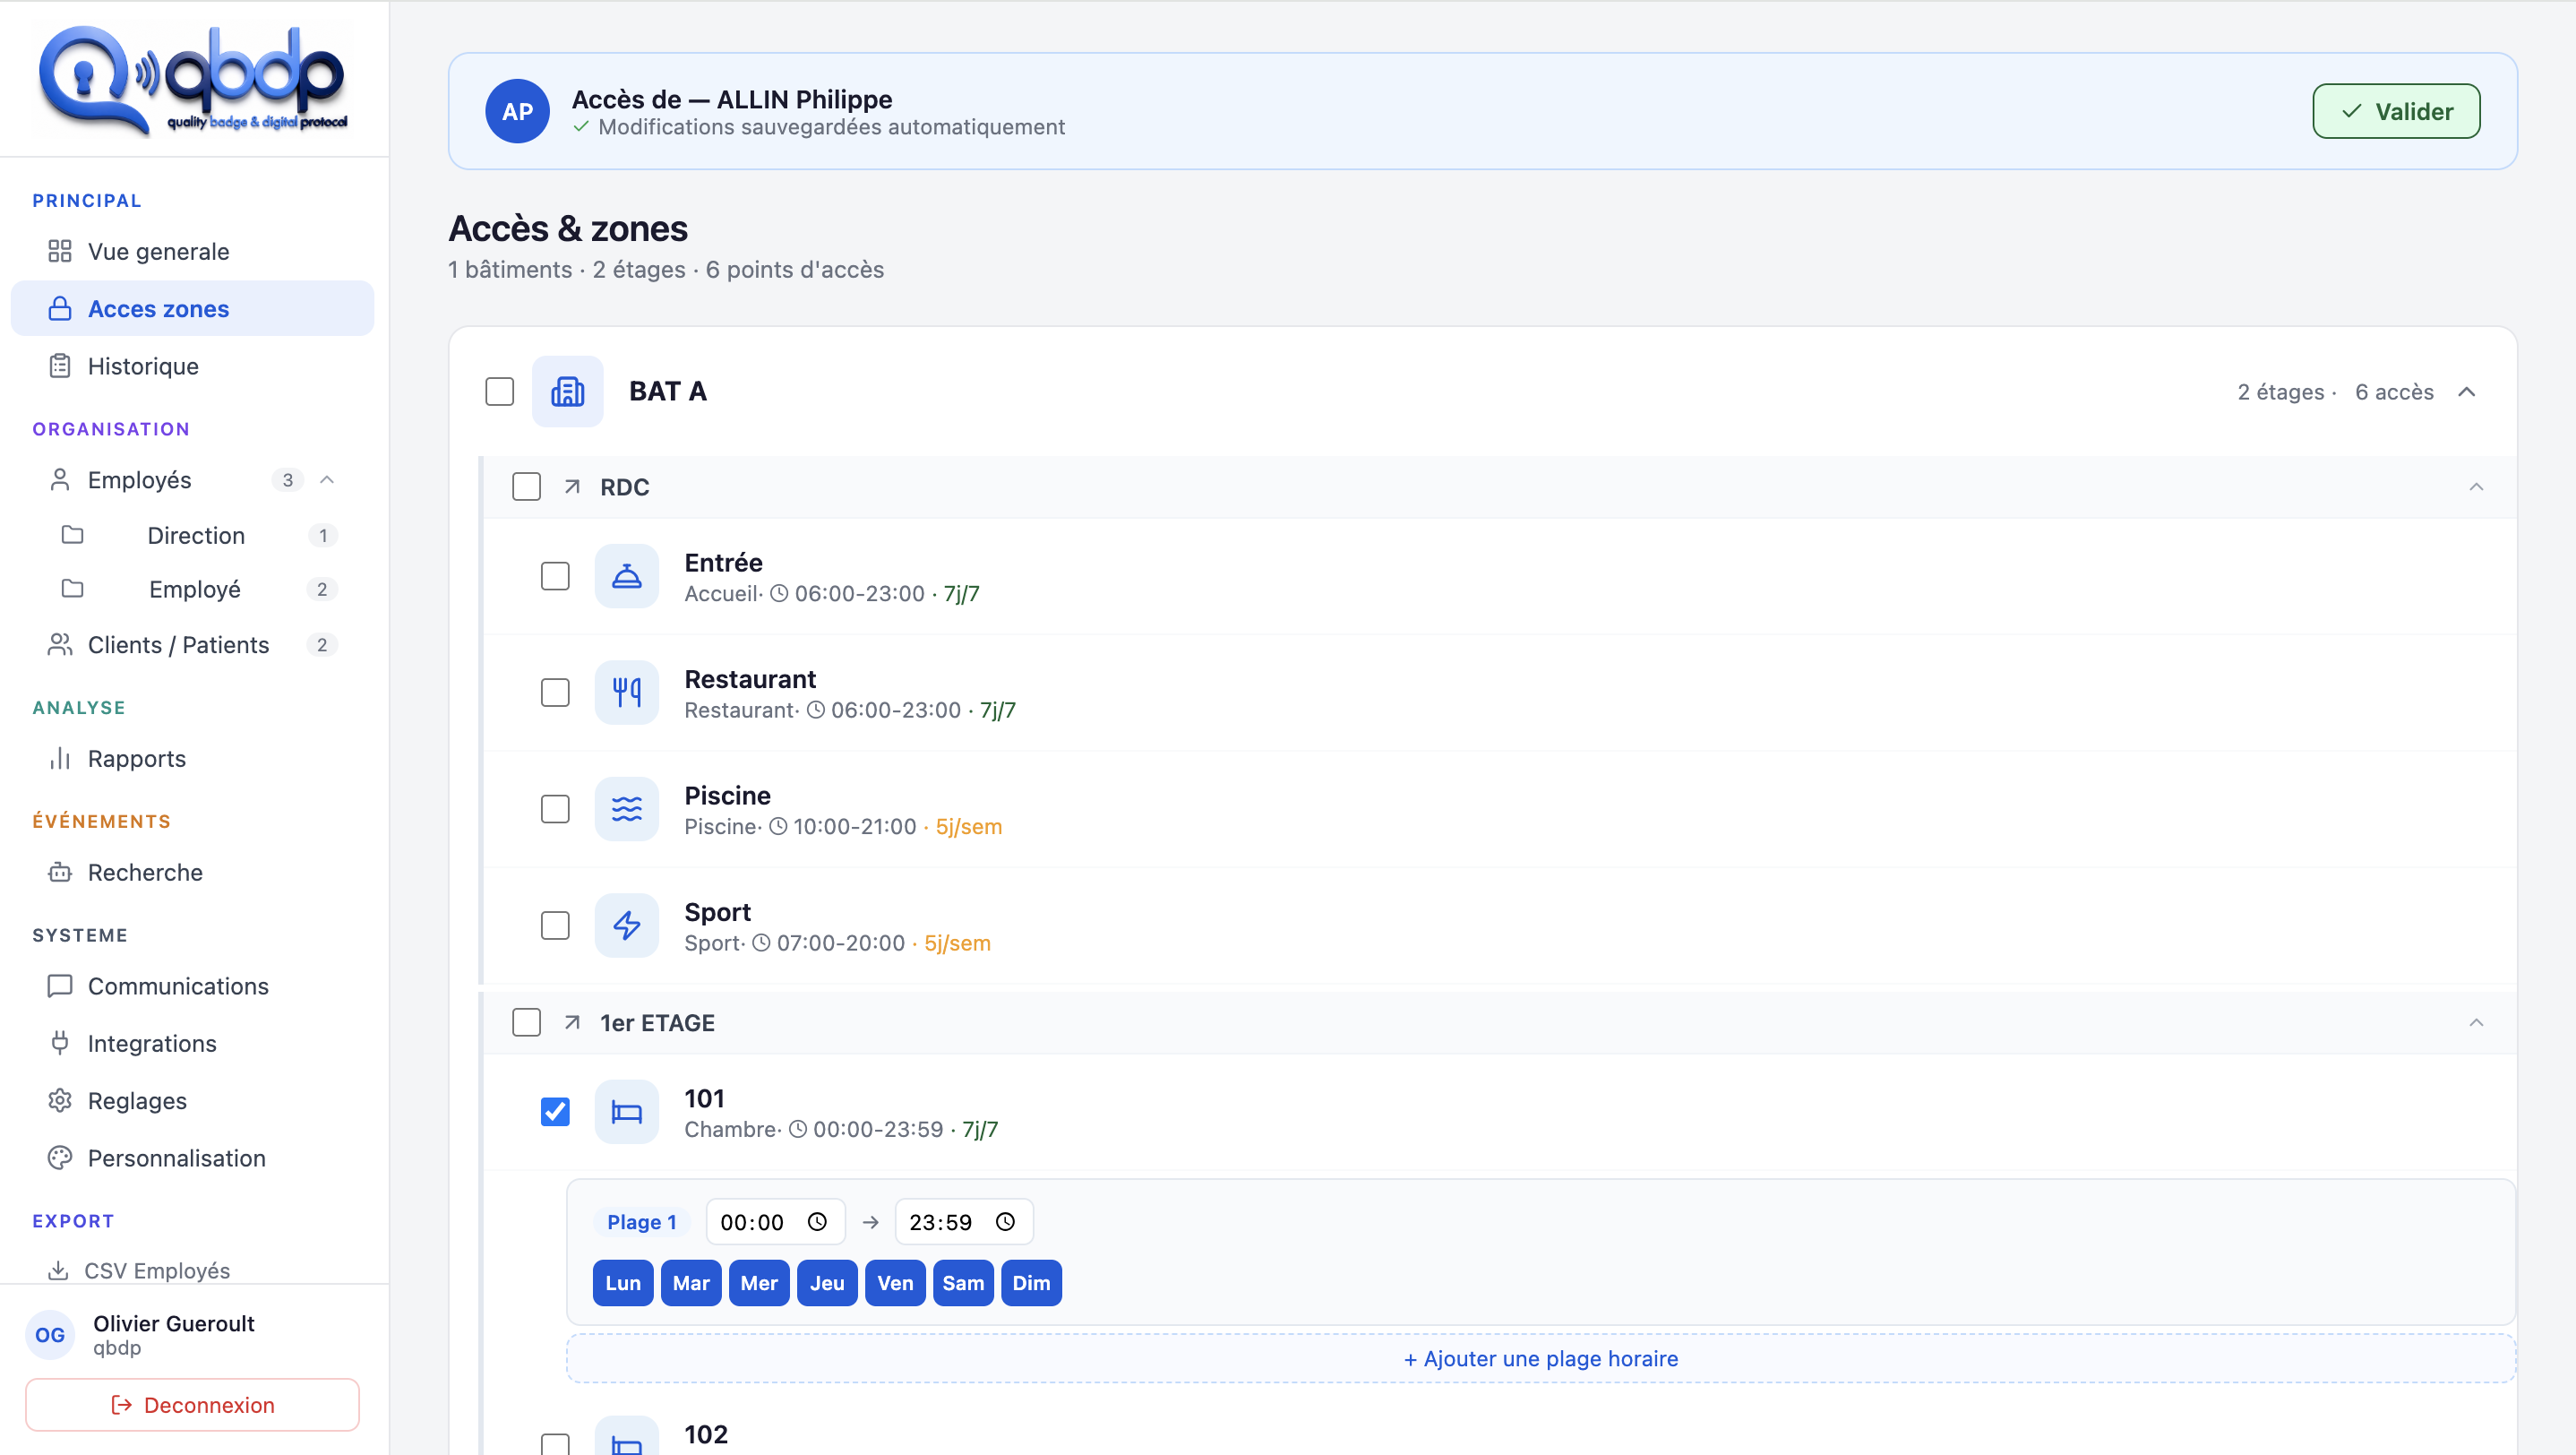
Task: Click the Recherche icon in sidebar
Action: coord(60,872)
